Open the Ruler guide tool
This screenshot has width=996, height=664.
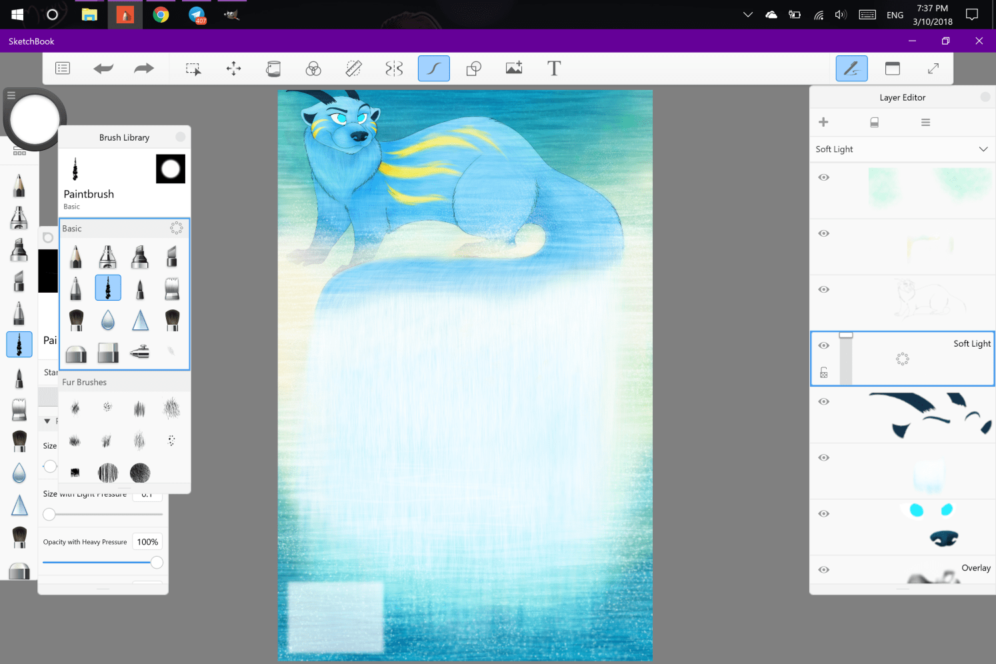[x=354, y=69]
